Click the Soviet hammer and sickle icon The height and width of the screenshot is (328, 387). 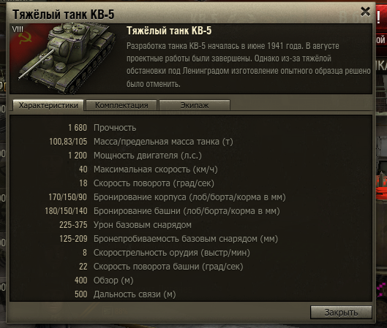coord(25,39)
